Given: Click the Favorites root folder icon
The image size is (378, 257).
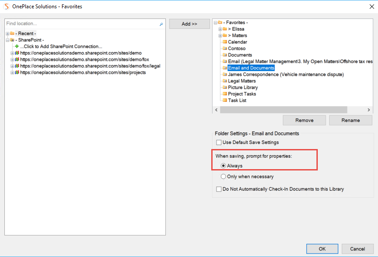Looking at the screenshot, I should pyautogui.click(x=220, y=22).
